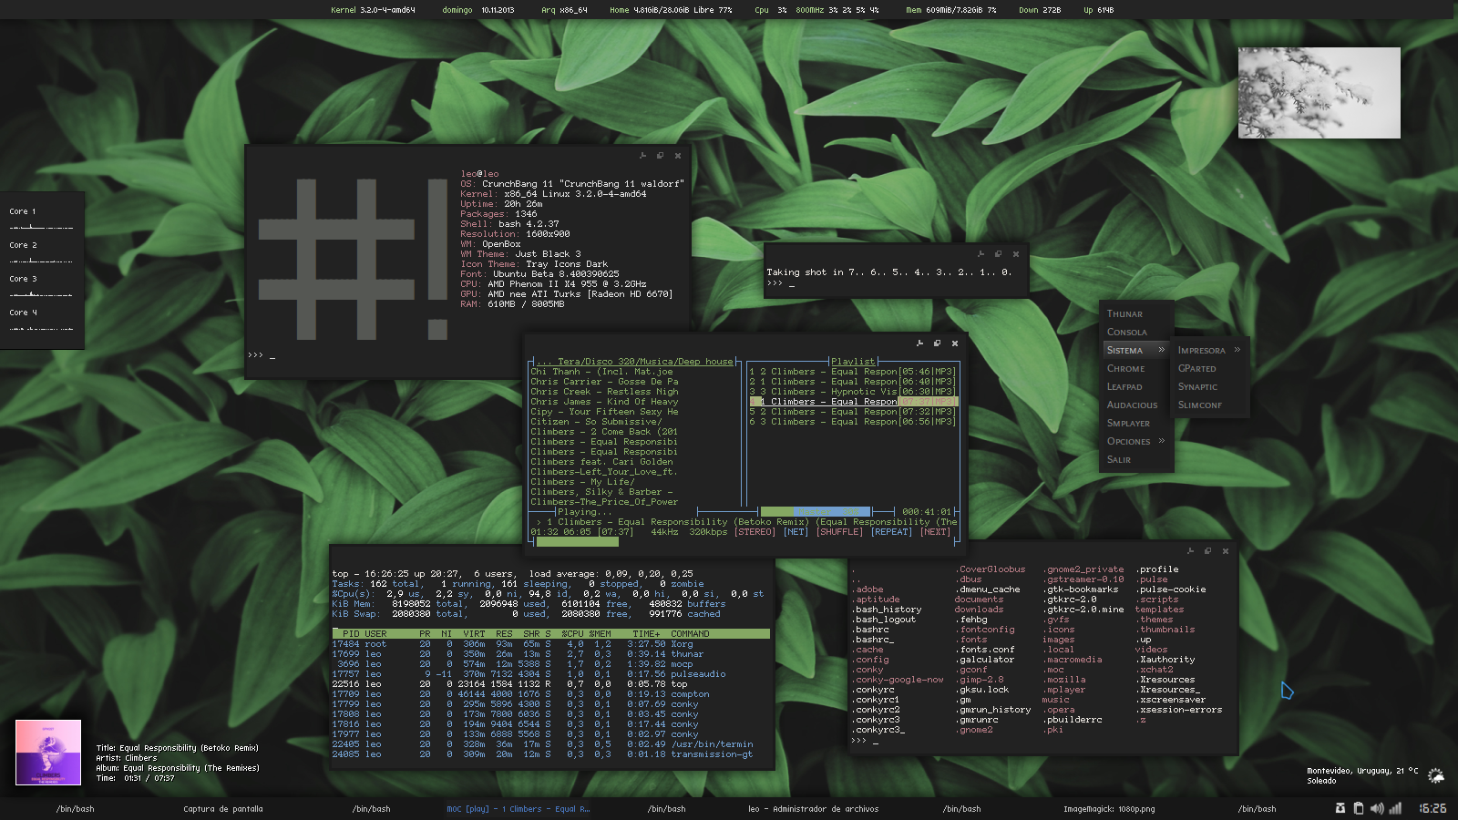
Task: Open 'leo - Administrador de archivos' taskbar entry
Action: (x=813, y=809)
